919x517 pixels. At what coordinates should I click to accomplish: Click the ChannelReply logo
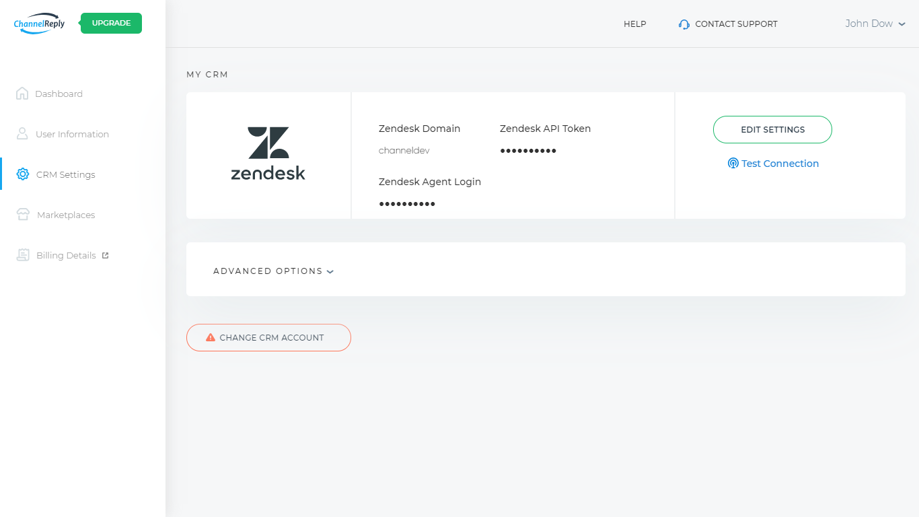coord(39,24)
